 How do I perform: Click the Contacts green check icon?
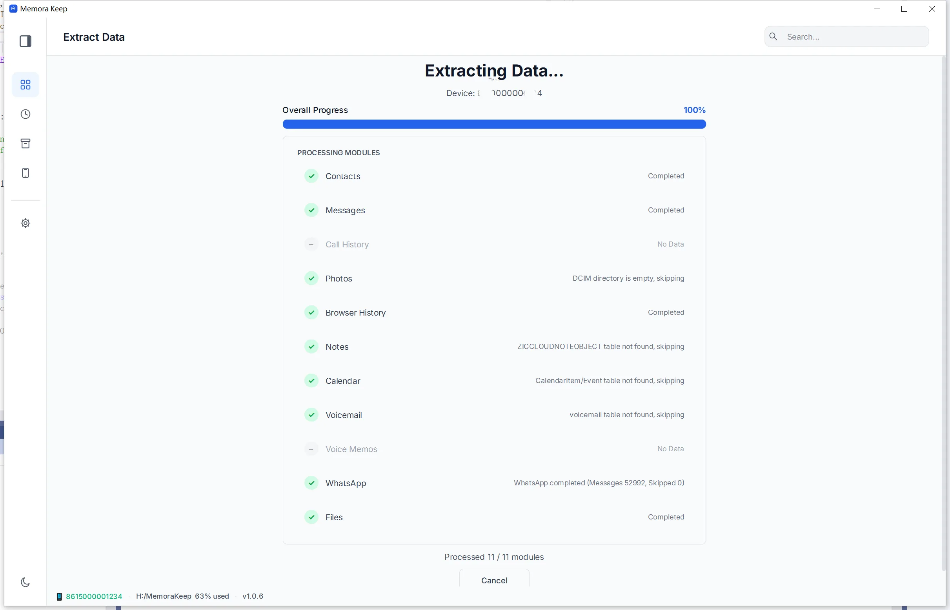coord(311,176)
